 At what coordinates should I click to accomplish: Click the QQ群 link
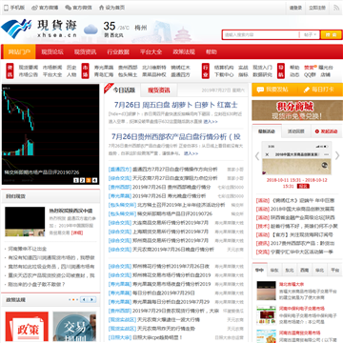point(310,75)
